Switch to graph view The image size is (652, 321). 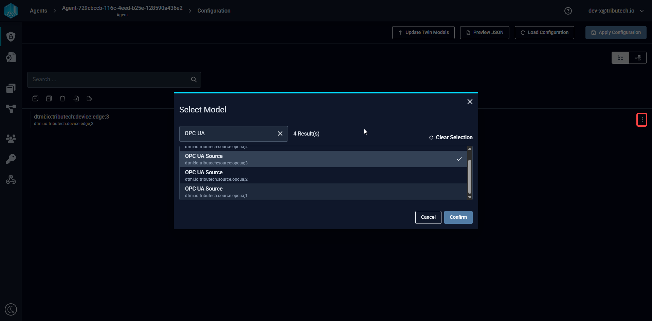[638, 58]
